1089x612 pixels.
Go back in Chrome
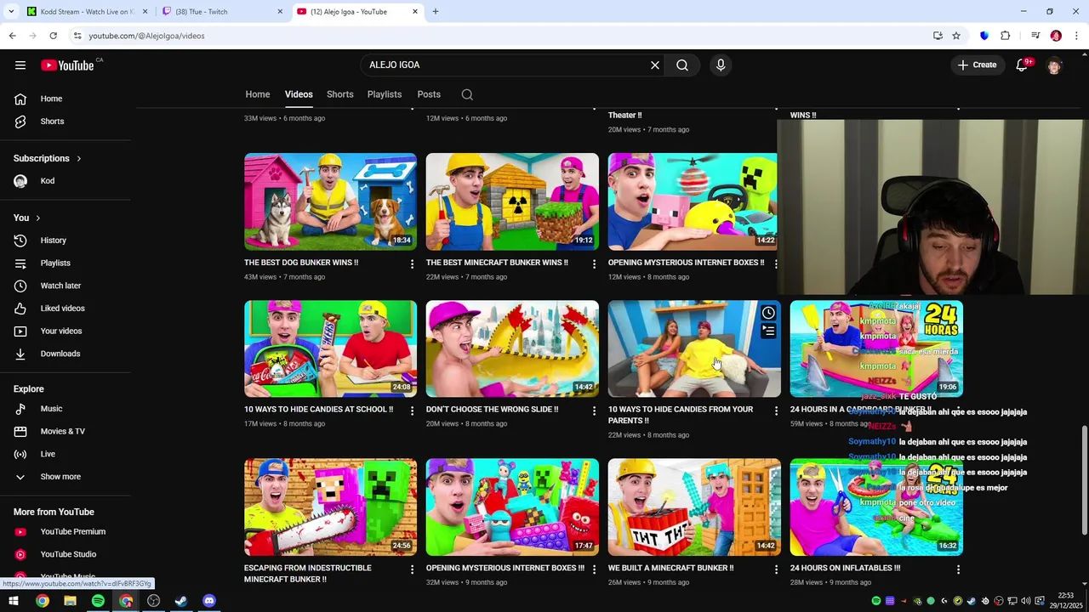(12, 36)
